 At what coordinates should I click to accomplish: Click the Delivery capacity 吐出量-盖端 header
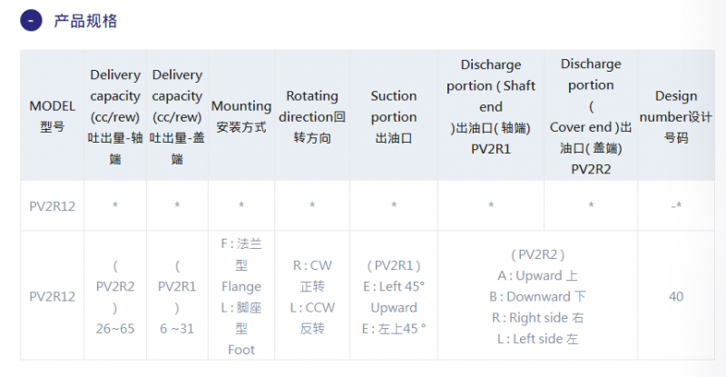click(x=177, y=116)
